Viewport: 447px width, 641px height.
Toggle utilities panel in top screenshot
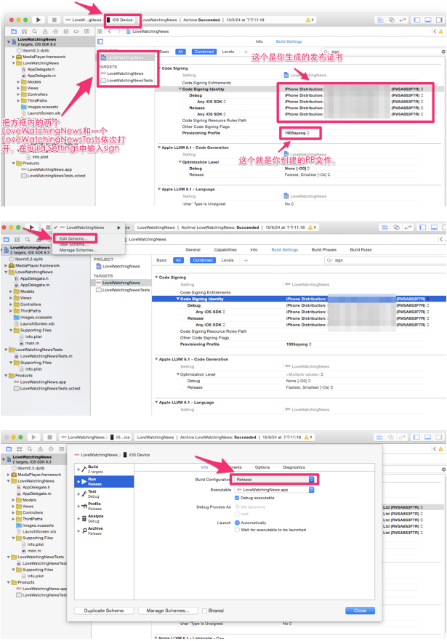tap(439, 20)
